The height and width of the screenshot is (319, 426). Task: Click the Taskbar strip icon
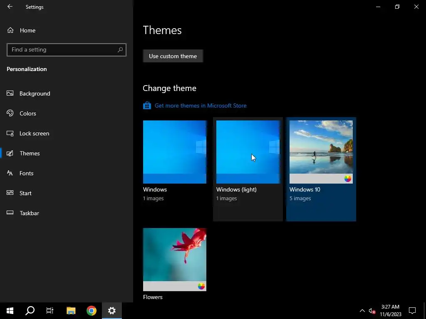coord(10,213)
